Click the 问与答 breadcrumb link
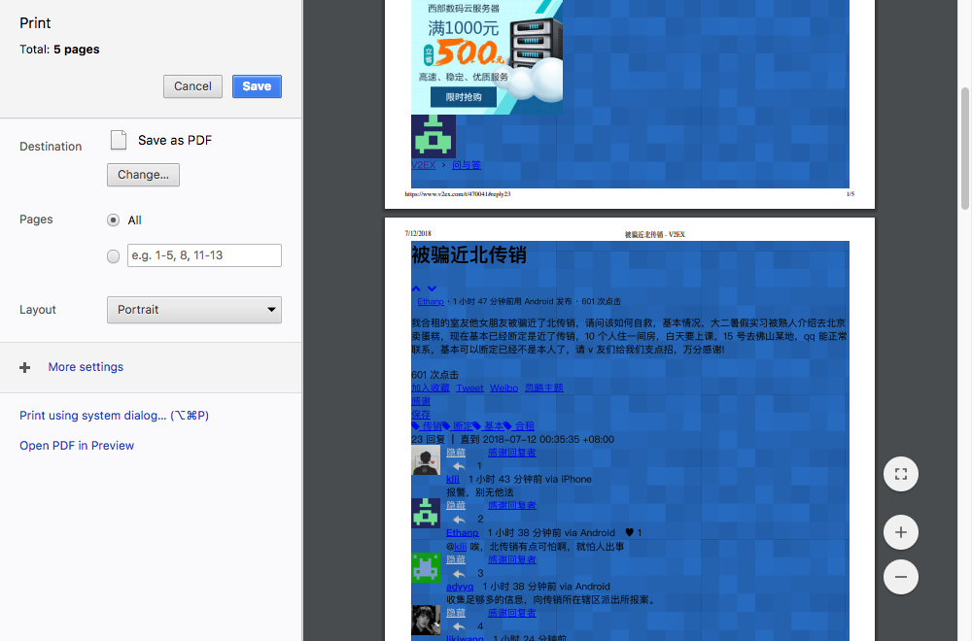 click(467, 165)
